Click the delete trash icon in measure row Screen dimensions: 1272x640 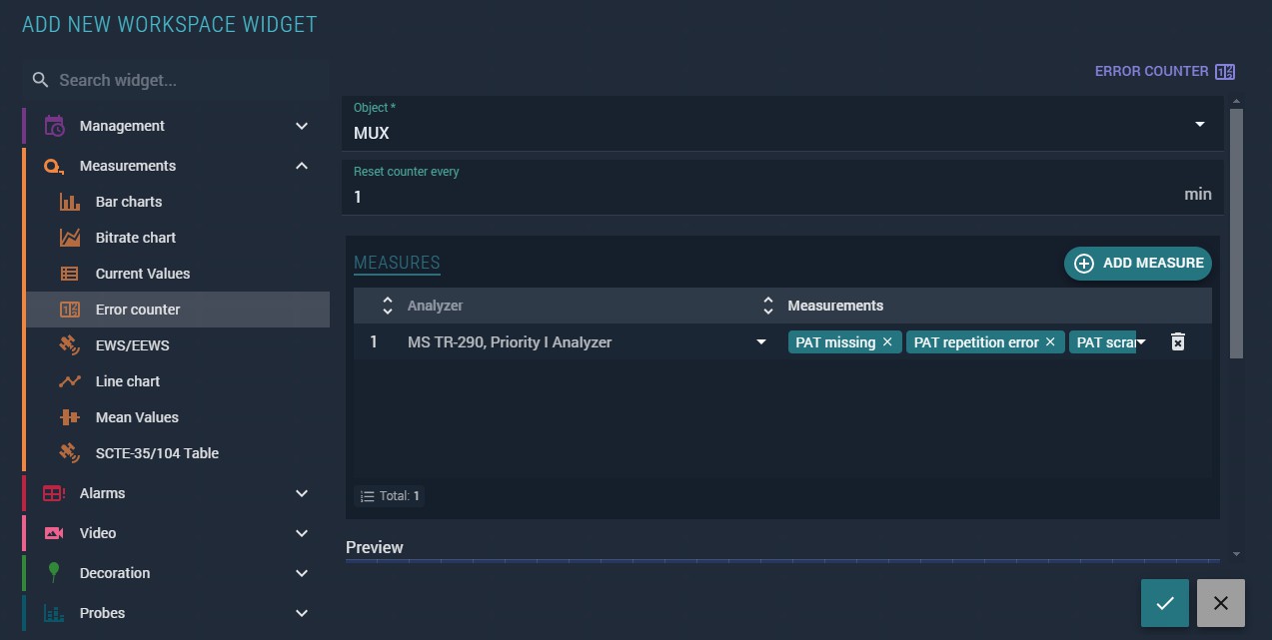click(1177, 342)
